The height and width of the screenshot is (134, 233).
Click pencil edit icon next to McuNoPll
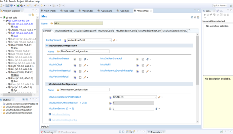point(147,65)
